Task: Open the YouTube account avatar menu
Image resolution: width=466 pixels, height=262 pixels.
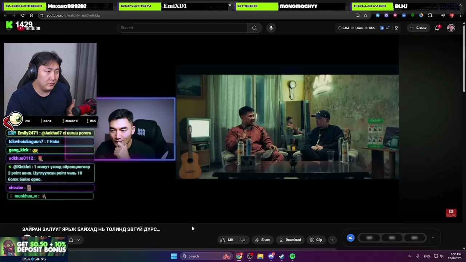Action: tap(451, 28)
